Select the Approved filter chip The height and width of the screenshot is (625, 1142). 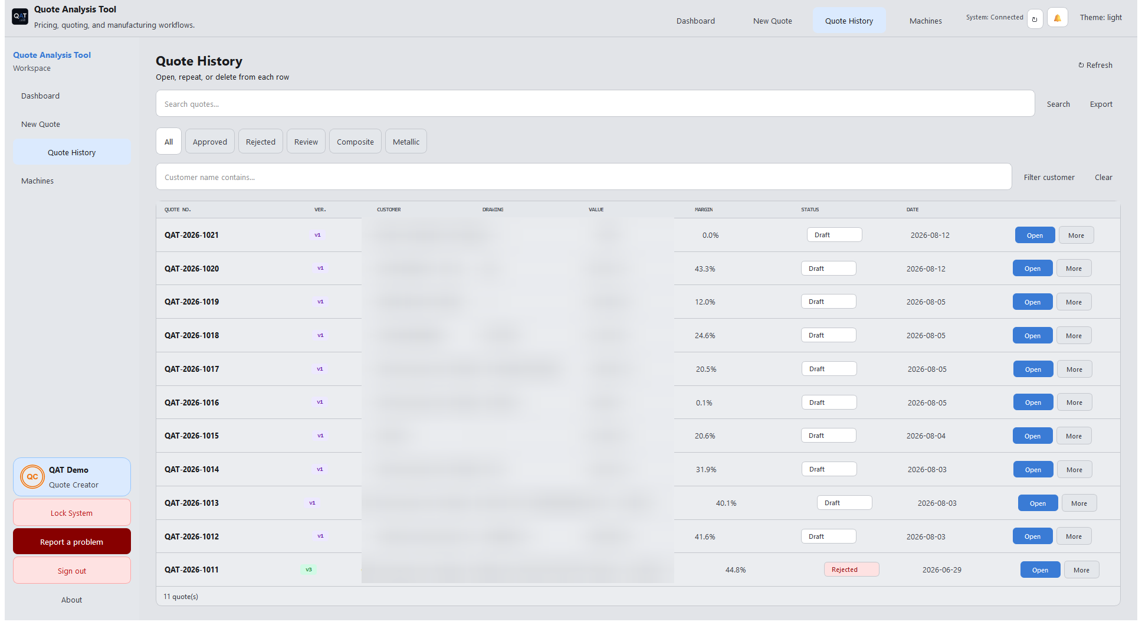210,142
